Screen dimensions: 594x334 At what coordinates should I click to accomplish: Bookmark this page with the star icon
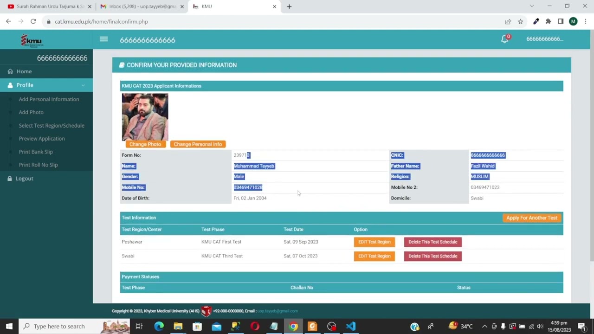pos(520,21)
